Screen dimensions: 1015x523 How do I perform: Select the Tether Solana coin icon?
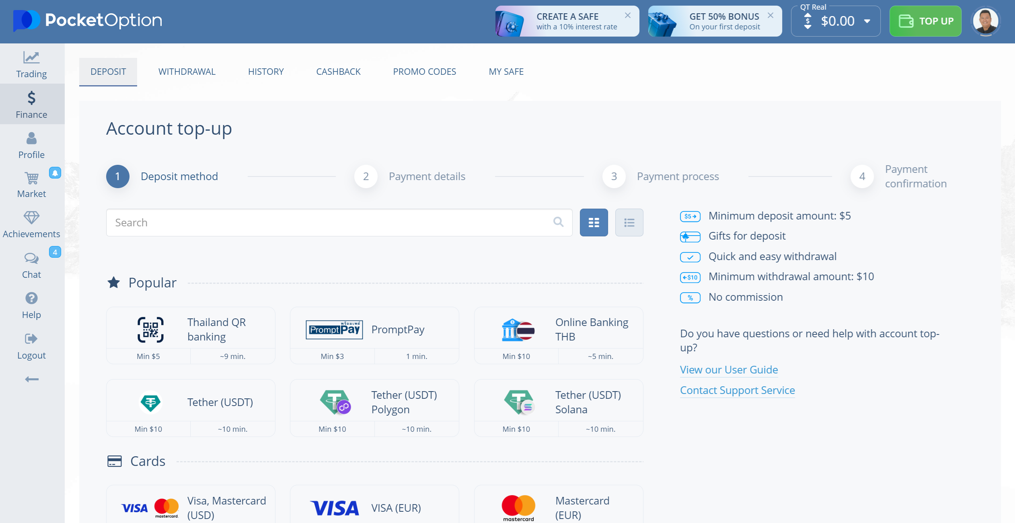click(519, 402)
